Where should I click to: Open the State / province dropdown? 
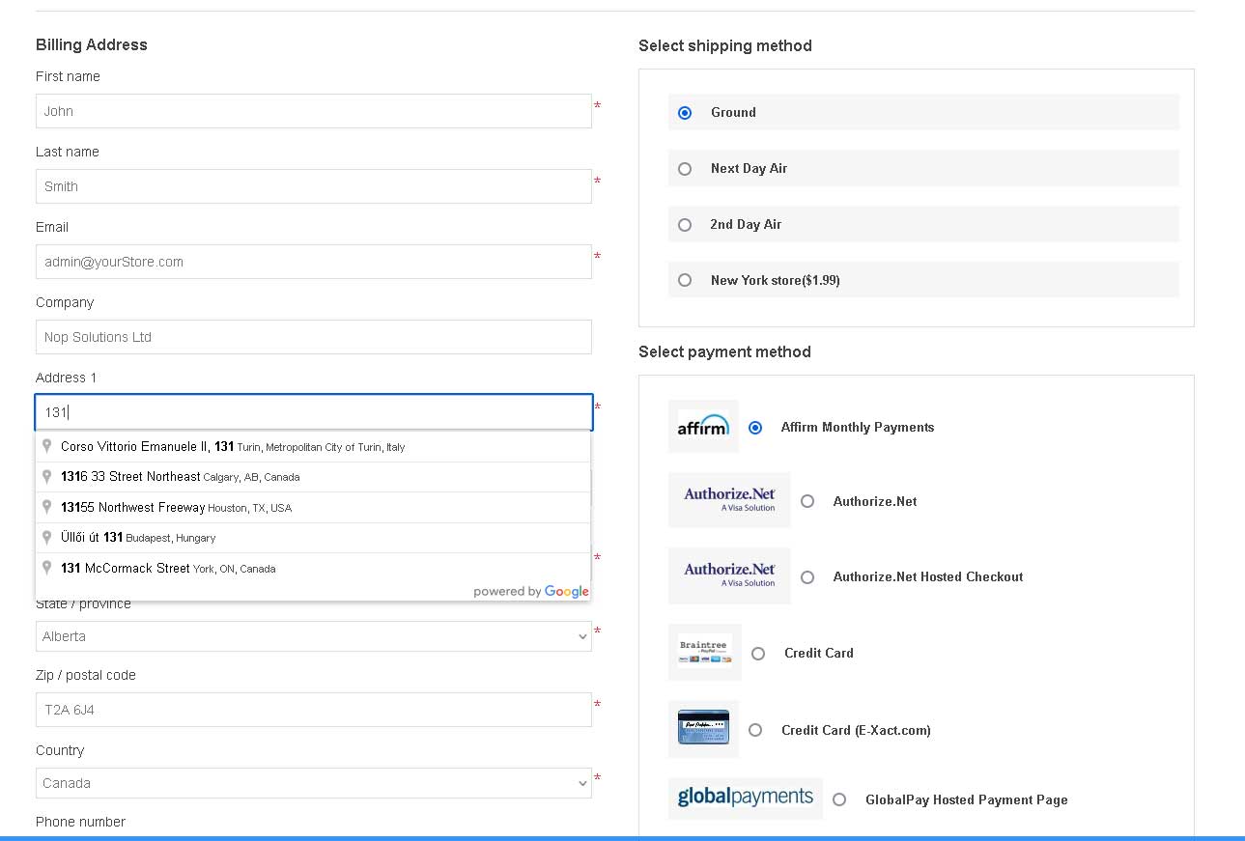(x=314, y=636)
